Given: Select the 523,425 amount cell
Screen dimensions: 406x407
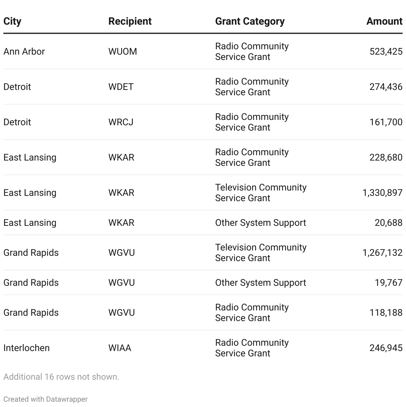Looking at the screenshot, I should pos(386,52).
